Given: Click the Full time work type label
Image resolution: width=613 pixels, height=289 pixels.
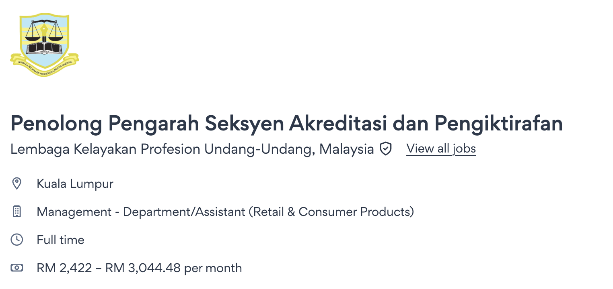Looking at the screenshot, I should pos(60,240).
